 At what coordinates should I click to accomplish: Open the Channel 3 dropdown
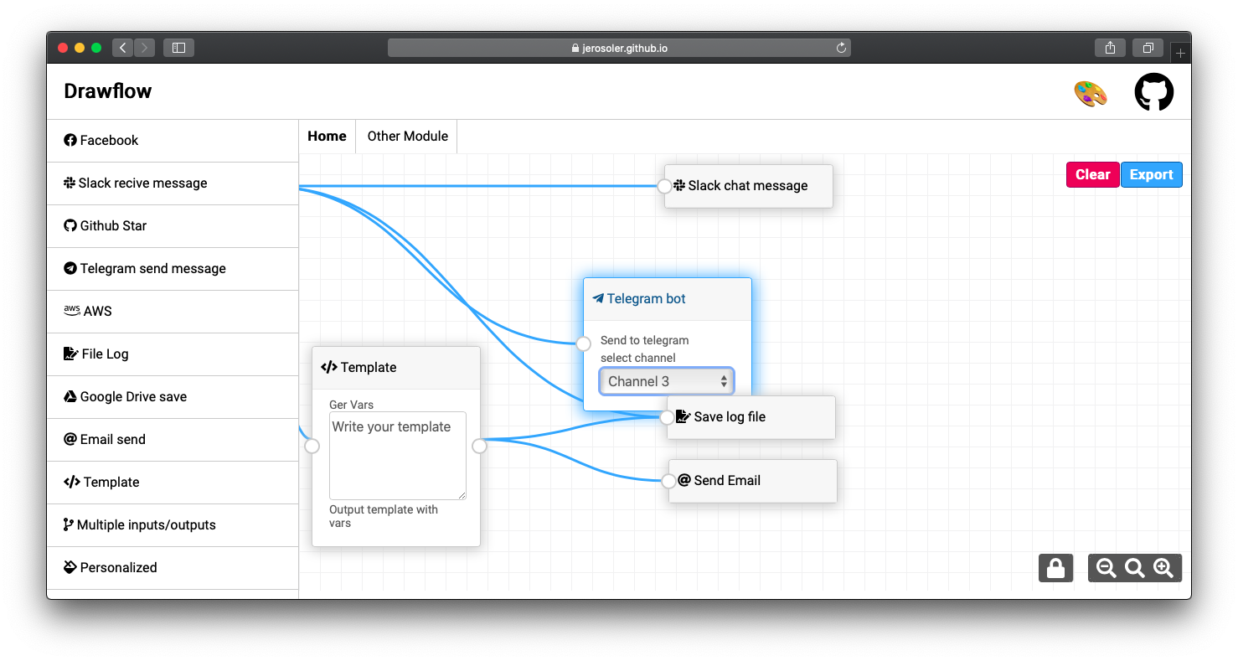point(667,381)
